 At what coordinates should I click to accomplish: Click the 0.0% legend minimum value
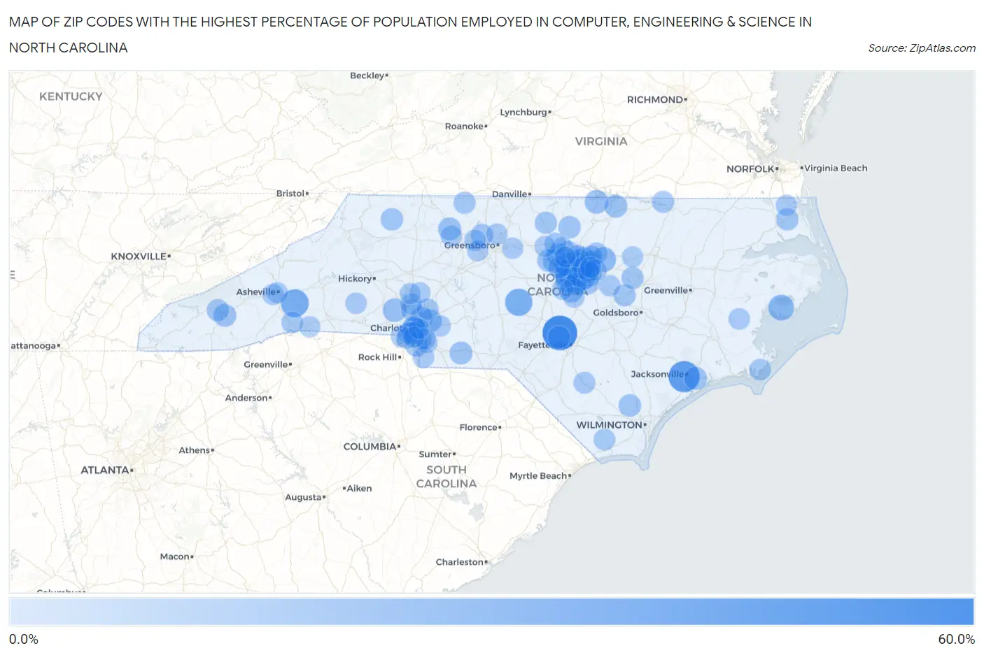click(24, 640)
